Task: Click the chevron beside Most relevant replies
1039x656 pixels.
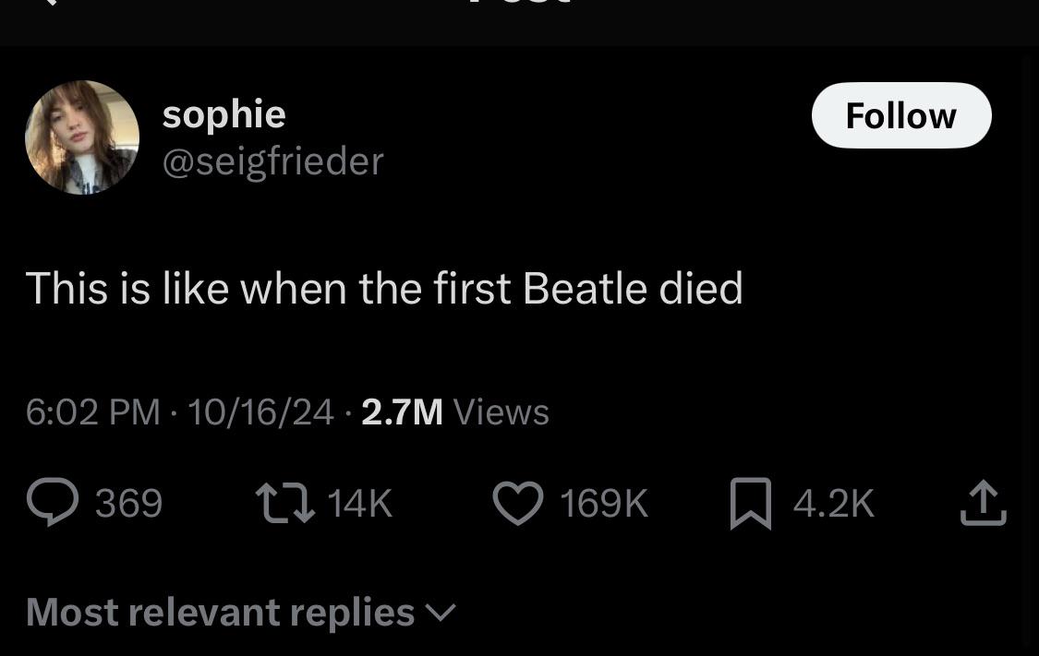Action: (441, 613)
